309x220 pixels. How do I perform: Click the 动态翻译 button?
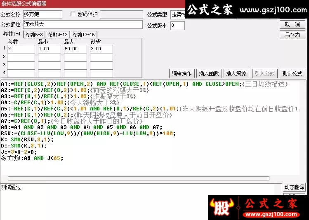pos(294,187)
